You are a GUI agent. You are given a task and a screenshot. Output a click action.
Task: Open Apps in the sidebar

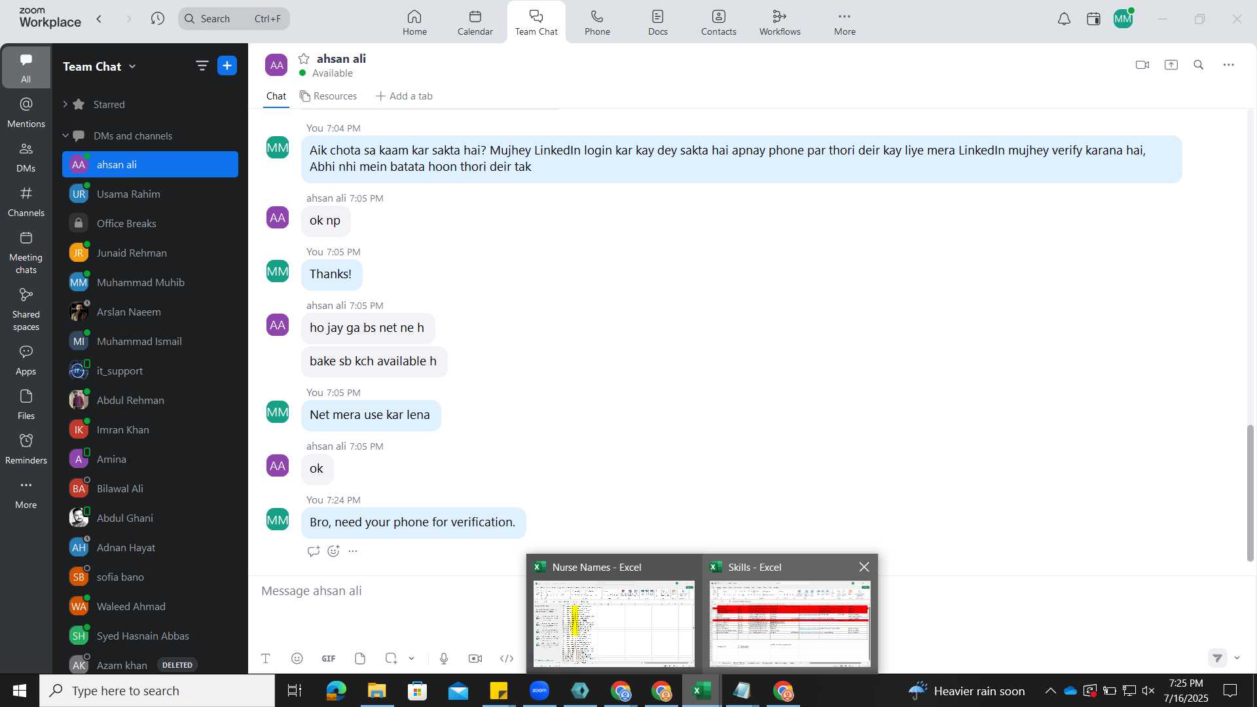coord(26,360)
